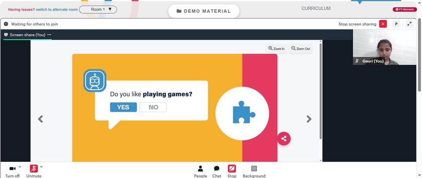This screenshot has height=178, width=422.
Task: Go to the previous slide arrow
Action: (41, 119)
